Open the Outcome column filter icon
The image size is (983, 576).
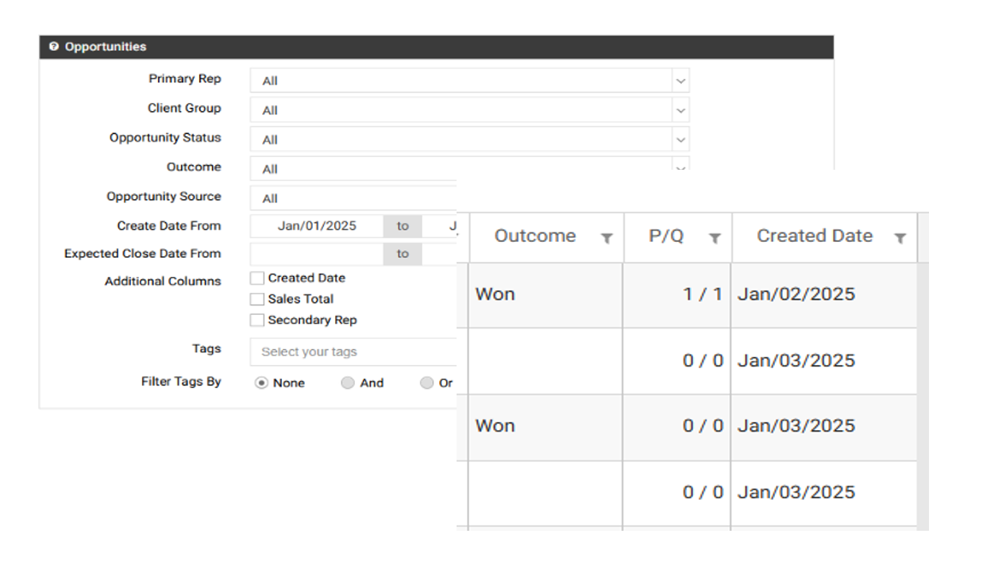click(607, 238)
